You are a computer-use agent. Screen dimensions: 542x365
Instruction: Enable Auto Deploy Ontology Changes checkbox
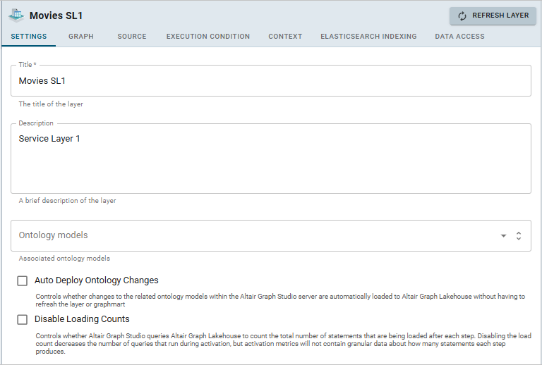pyautogui.click(x=23, y=281)
